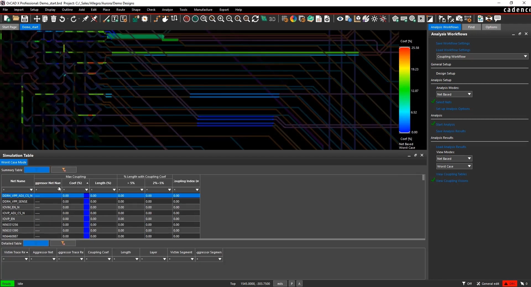The width and height of the screenshot is (531, 287).
Task: Undo the last action
Action: (62, 19)
